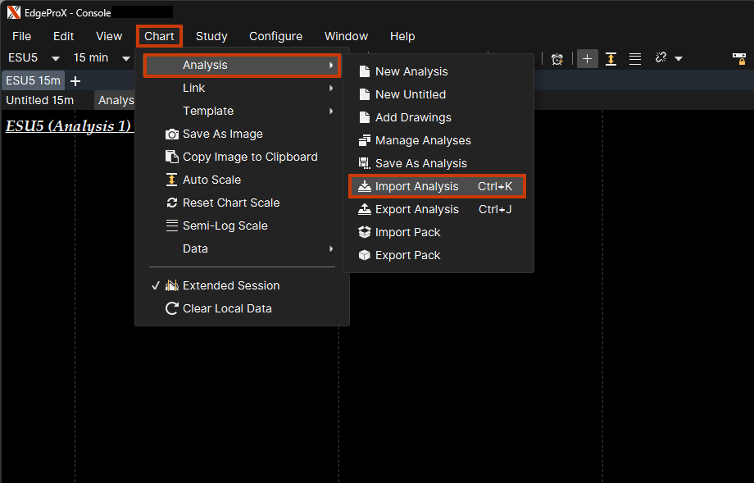
Task: Choose Import Pack from the Analysis submenu
Action: click(407, 232)
